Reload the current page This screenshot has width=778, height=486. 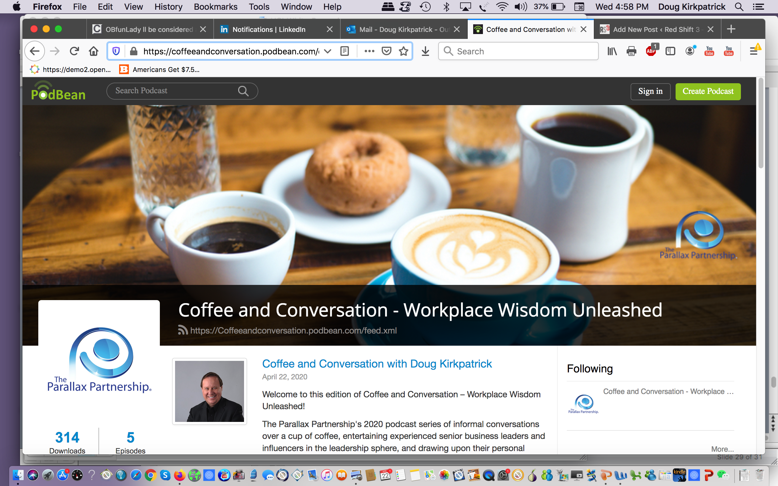pos(74,51)
